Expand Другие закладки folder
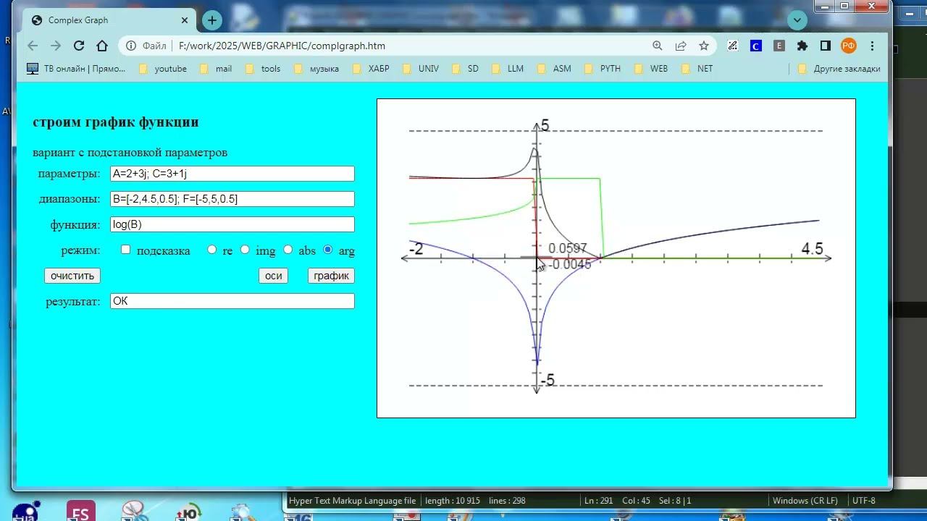 pyautogui.click(x=839, y=69)
